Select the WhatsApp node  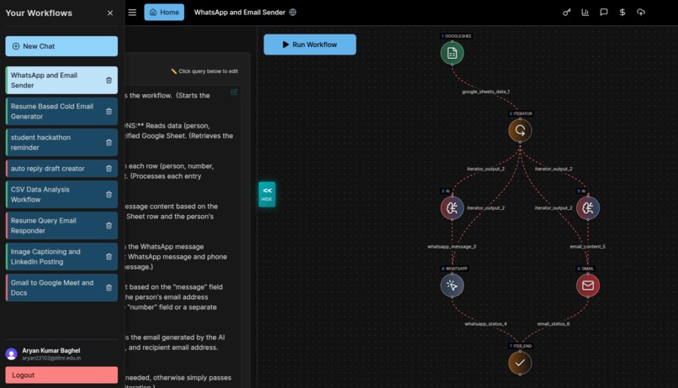tap(452, 286)
